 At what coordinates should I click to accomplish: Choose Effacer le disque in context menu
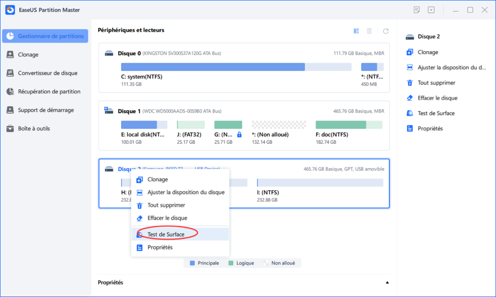pos(167,218)
